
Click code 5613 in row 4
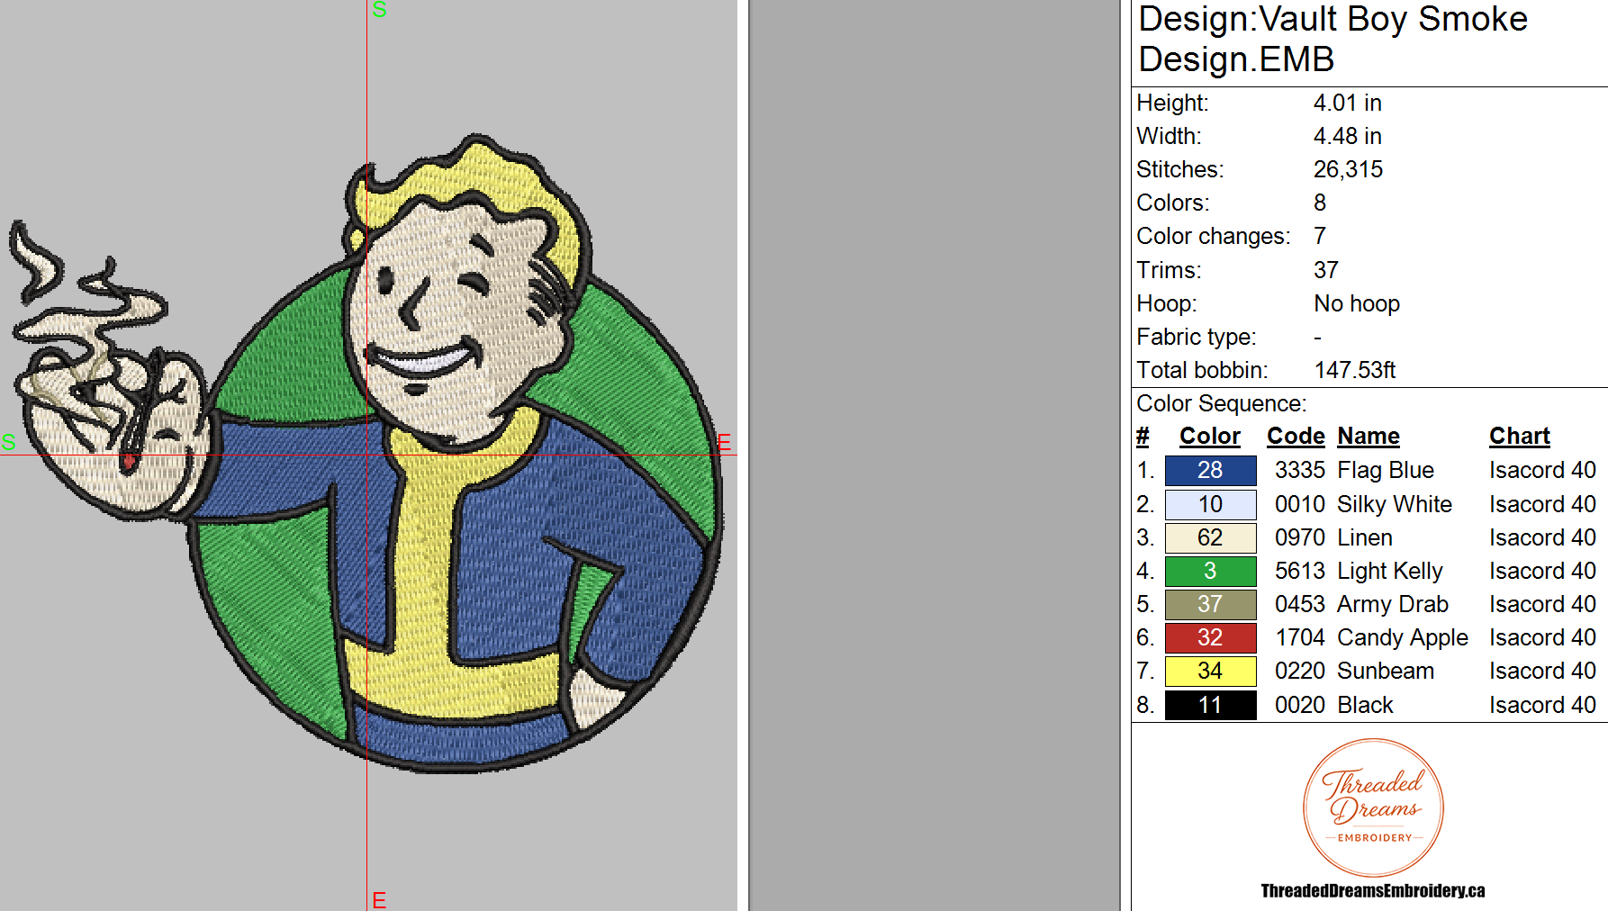[1300, 571]
